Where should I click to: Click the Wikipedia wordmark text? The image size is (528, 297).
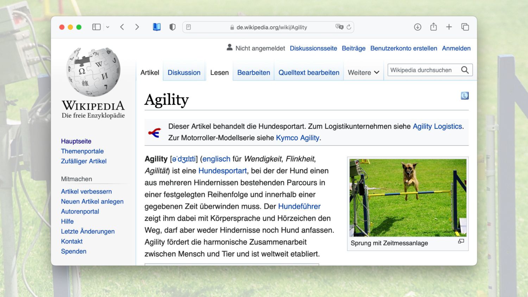click(x=93, y=106)
